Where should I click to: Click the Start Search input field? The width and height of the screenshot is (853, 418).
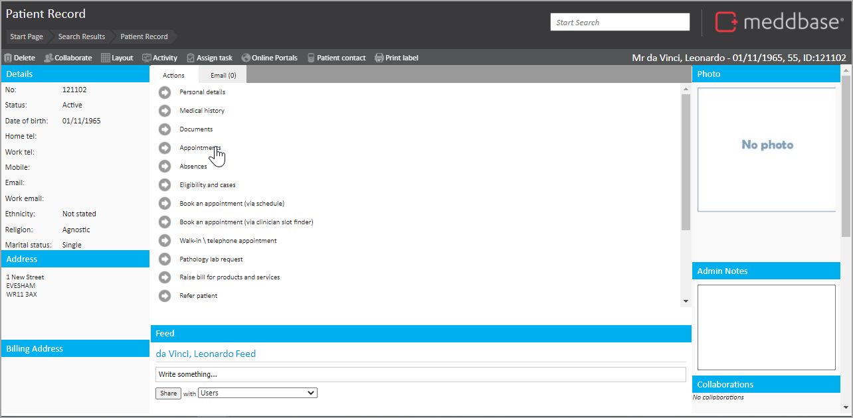point(620,23)
